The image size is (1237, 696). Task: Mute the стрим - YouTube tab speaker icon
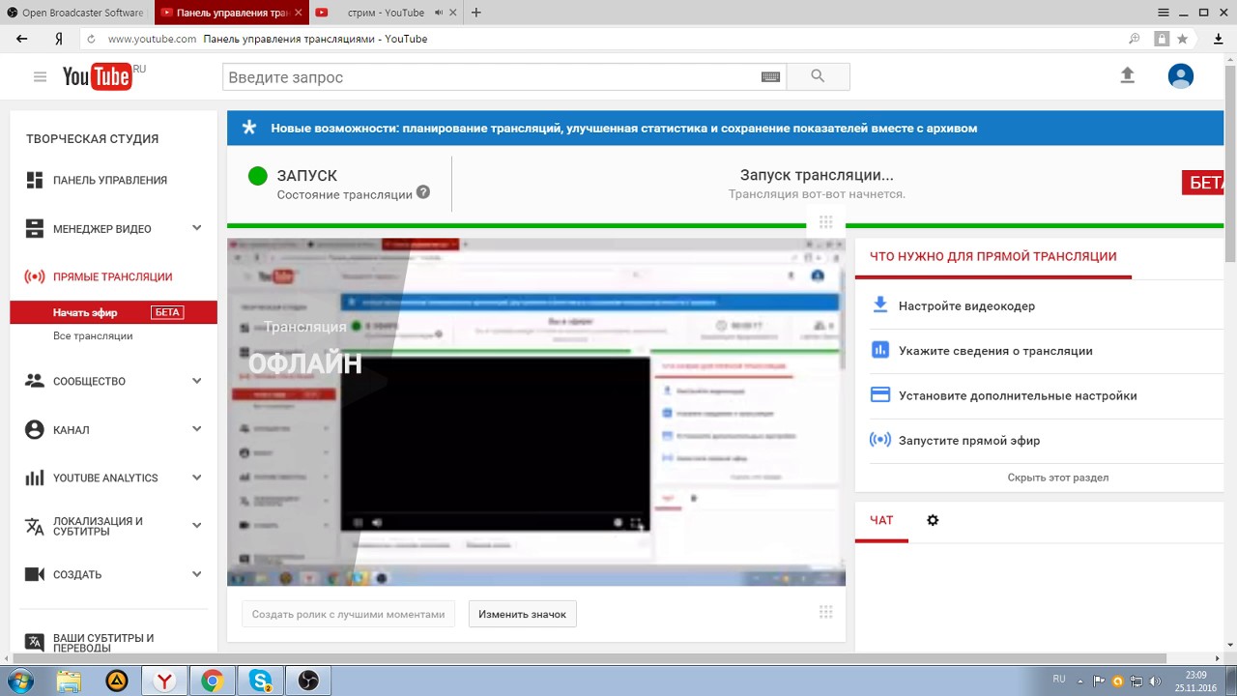[439, 13]
